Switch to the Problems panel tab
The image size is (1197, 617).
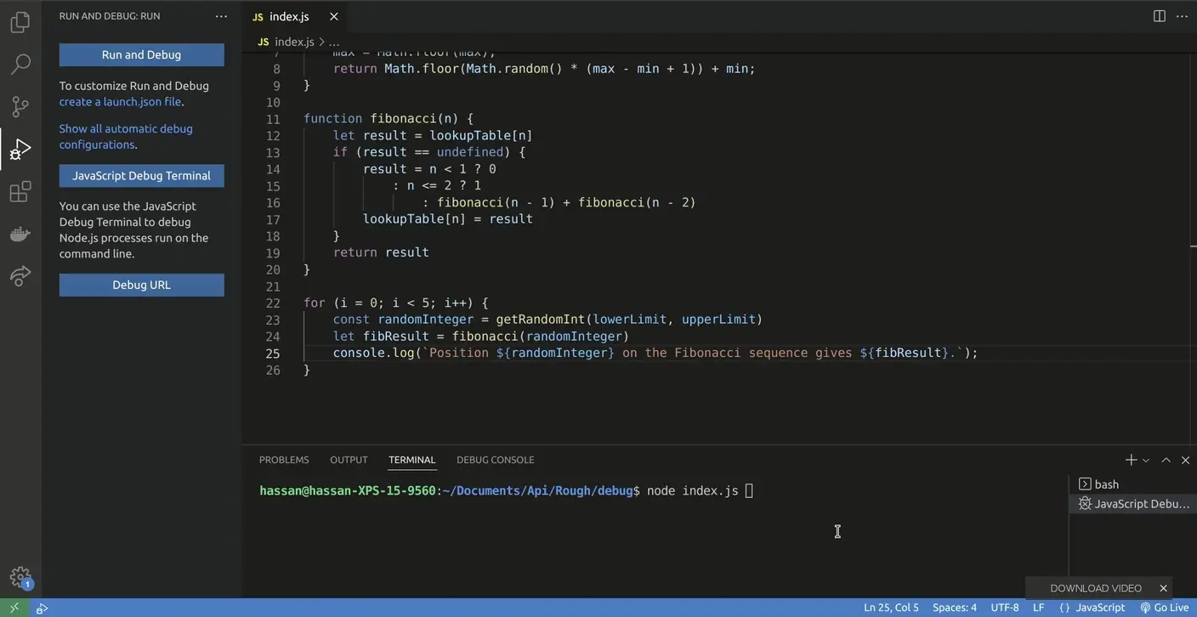click(x=284, y=460)
